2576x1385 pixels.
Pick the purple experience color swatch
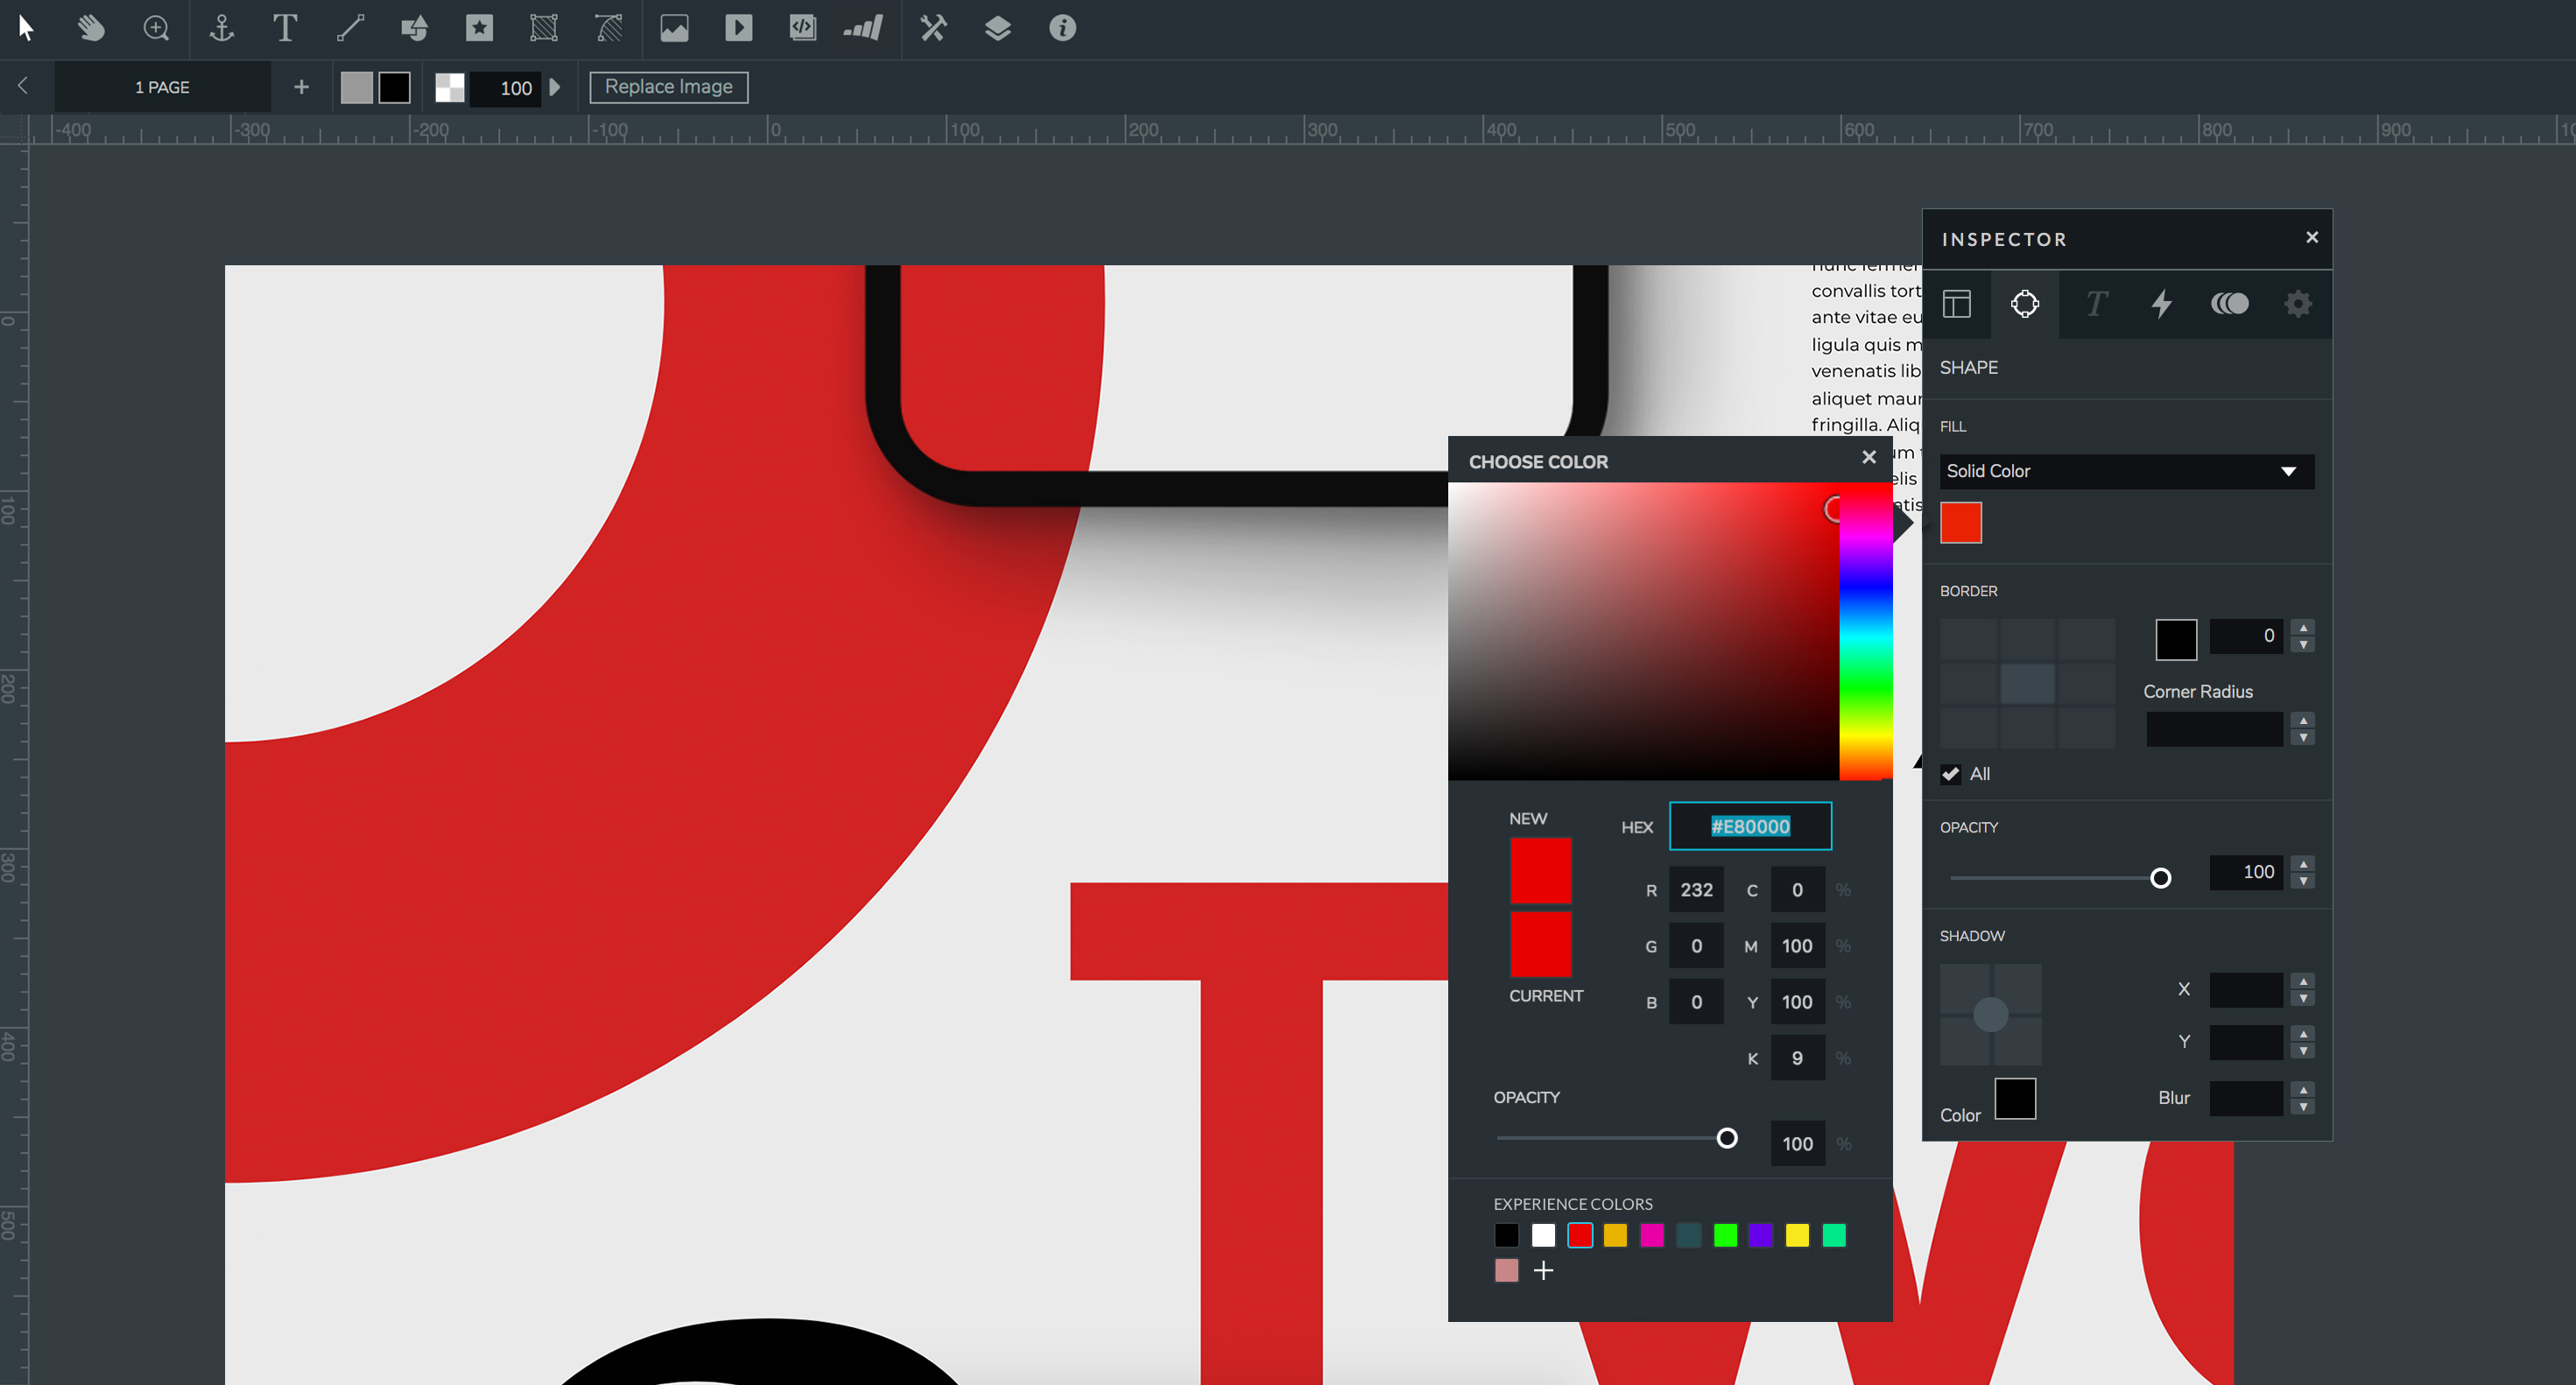coord(1760,1235)
